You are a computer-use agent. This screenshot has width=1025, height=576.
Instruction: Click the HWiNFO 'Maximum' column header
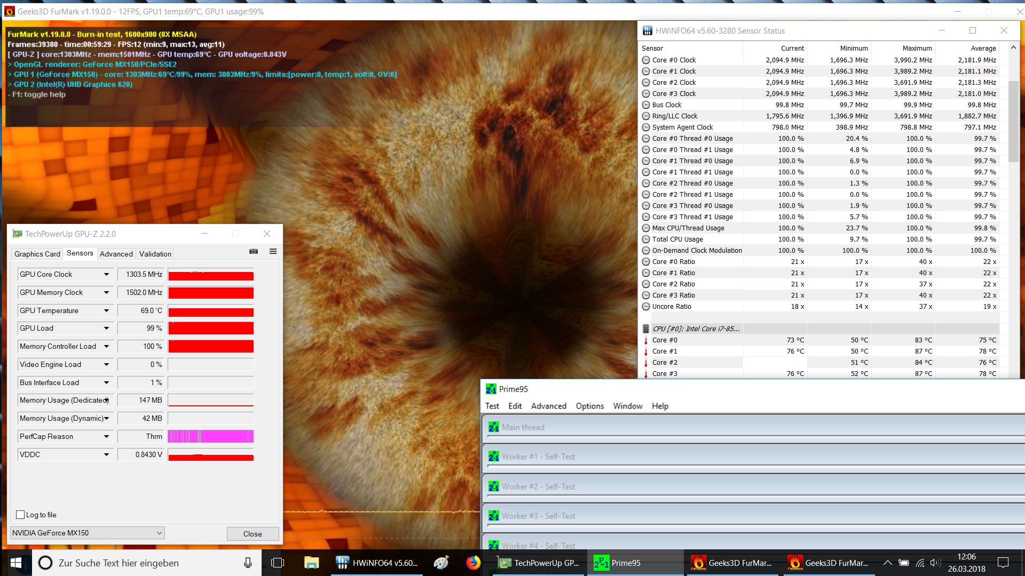point(903,48)
